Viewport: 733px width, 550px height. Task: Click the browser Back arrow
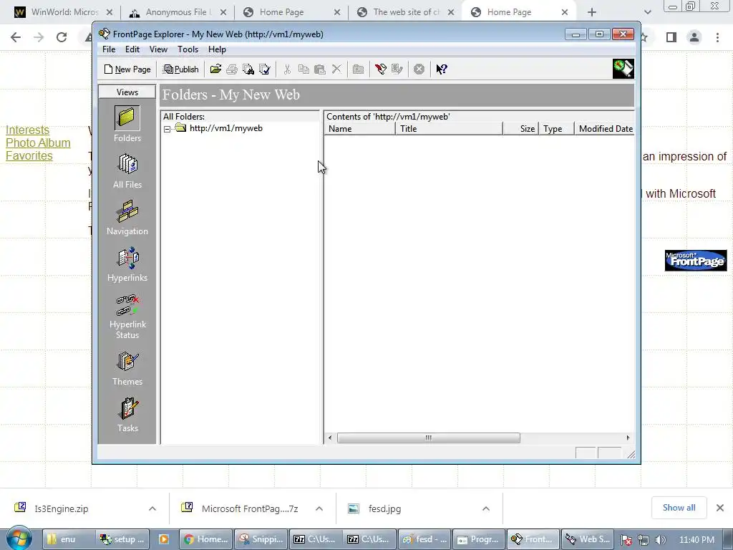tap(16, 37)
